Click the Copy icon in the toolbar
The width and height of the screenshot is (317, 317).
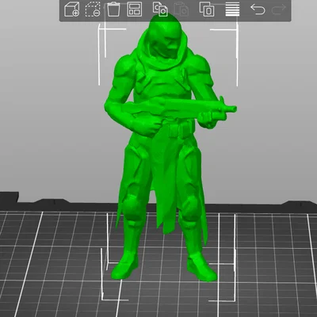coord(160,10)
